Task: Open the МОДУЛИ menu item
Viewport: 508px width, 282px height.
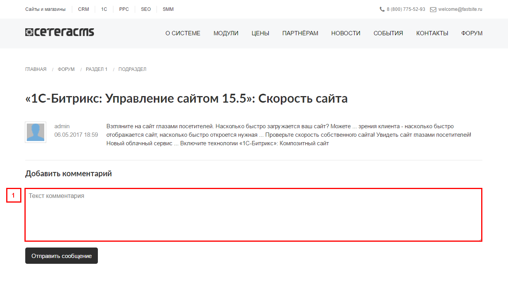Action: (x=226, y=33)
